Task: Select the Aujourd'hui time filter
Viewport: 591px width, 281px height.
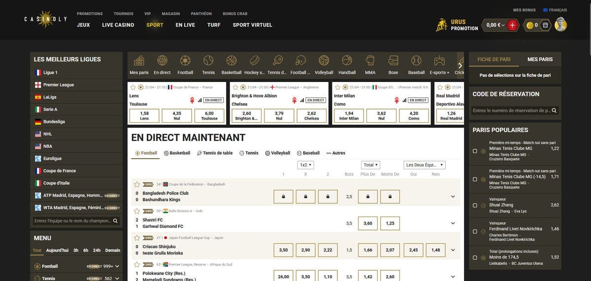Action: coord(57,251)
